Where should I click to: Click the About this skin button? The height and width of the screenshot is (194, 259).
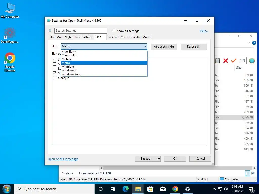[x=164, y=47]
